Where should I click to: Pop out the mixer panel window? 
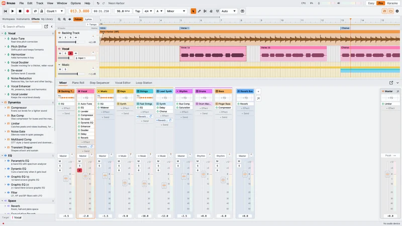(x=391, y=83)
